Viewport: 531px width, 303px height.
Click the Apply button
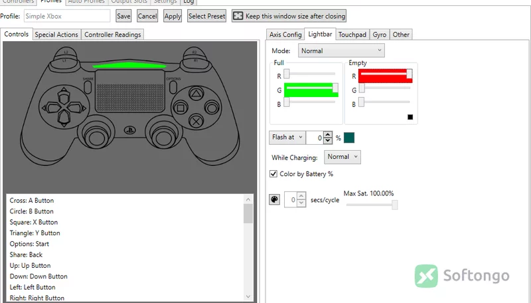click(x=173, y=16)
